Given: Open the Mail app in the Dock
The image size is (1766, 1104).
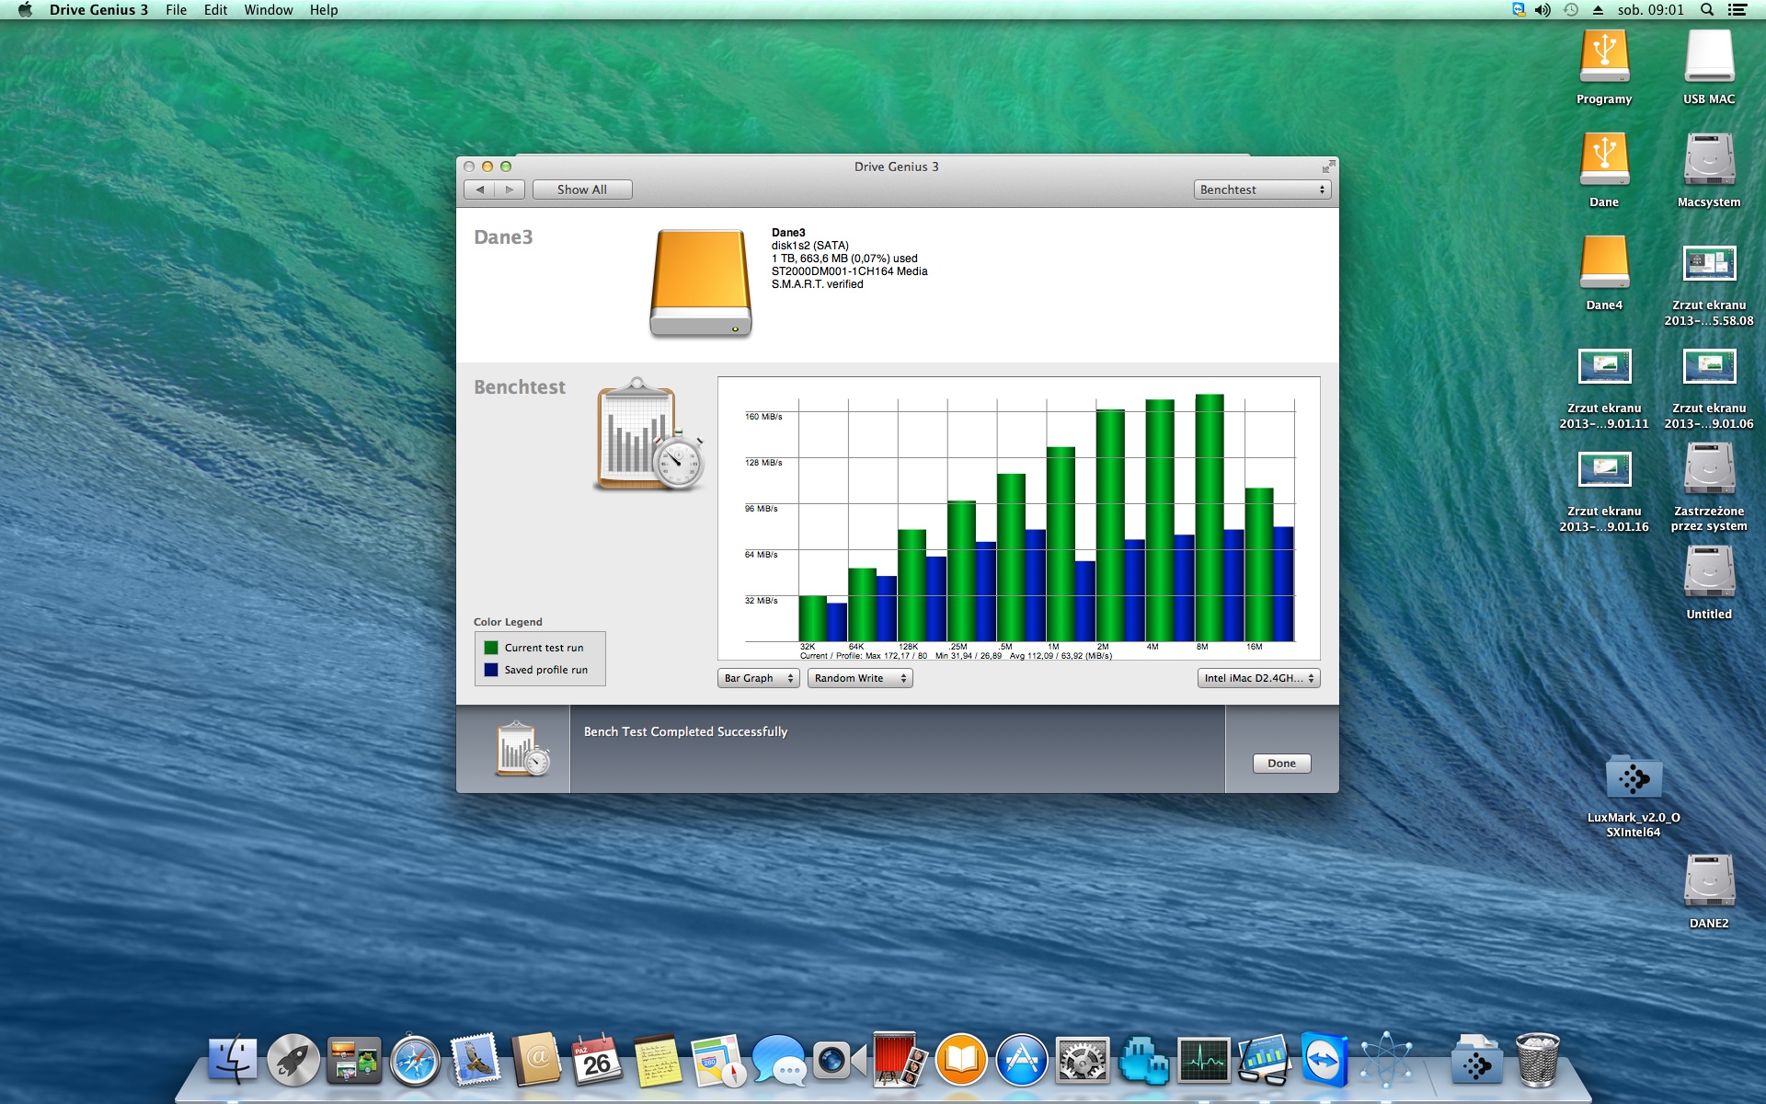Looking at the screenshot, I should pyautogui.click(x=476, y=1060).
